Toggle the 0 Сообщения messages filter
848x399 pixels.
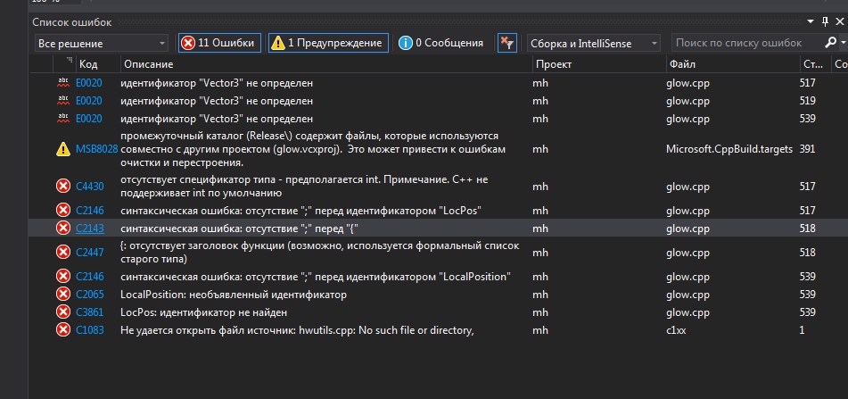[x=440, y=43]
